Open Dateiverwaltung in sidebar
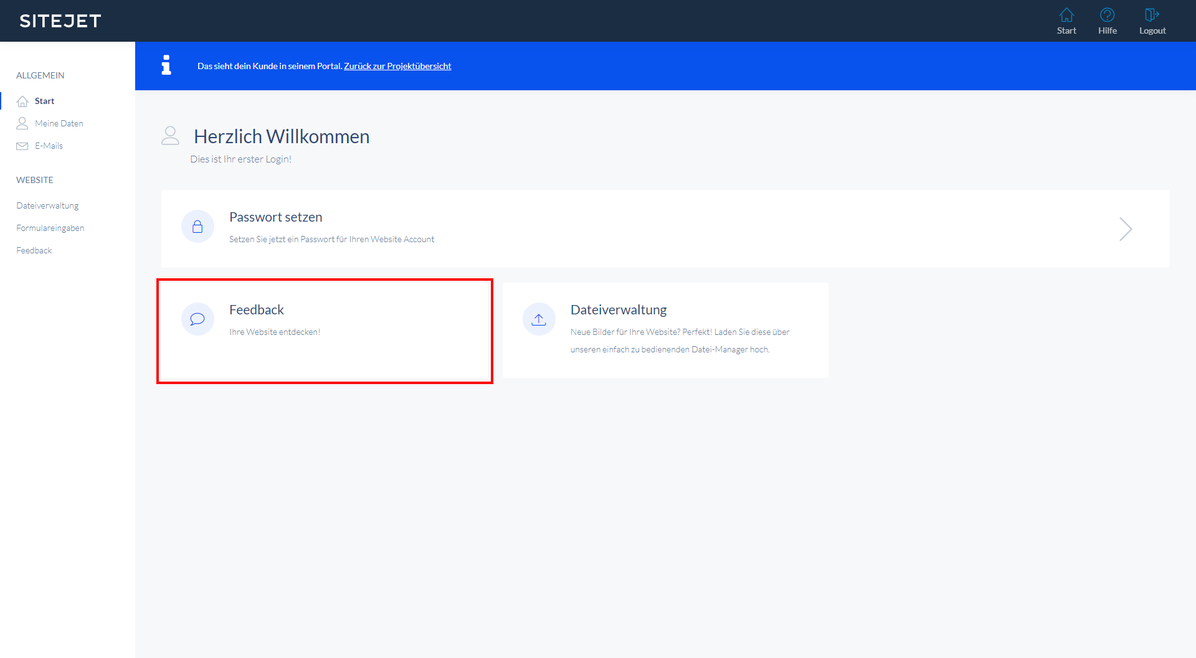 coord(47,205)
